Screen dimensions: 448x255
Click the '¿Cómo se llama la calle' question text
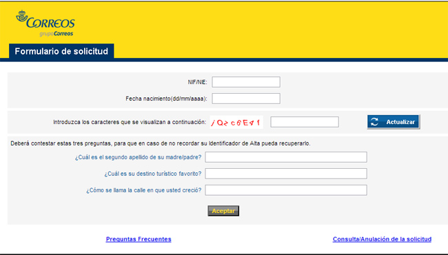(x=144, y=190)
